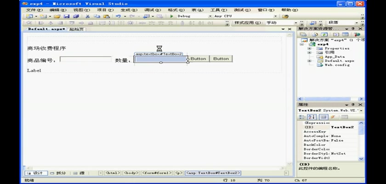Screen dimensions: 386x184
Task: Click the Undo arrow in toolbar
Action: point(119,16)
